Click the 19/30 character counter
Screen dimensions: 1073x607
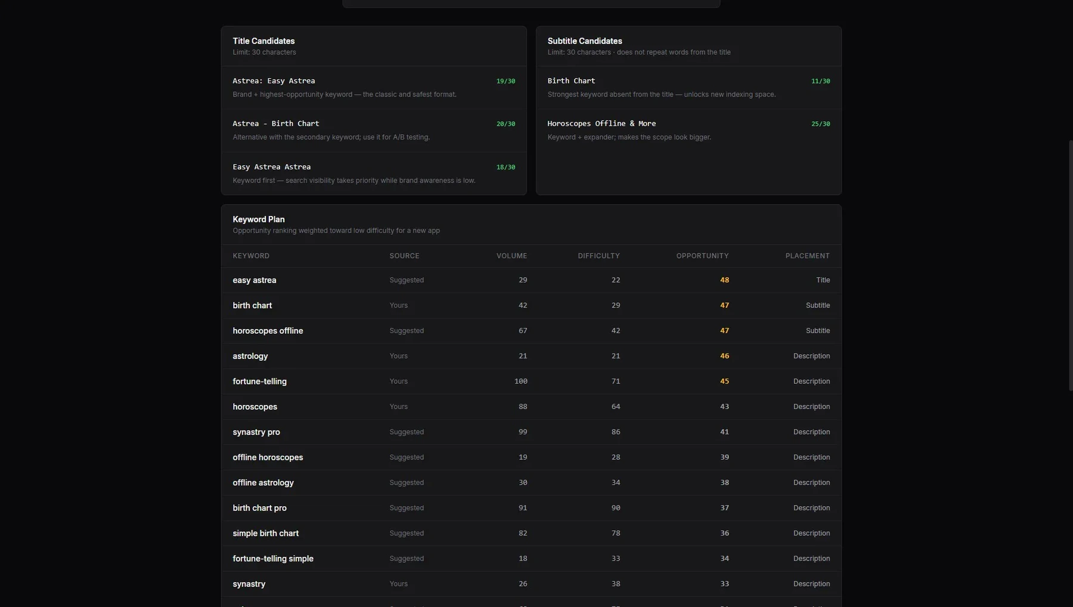[506, 81]
